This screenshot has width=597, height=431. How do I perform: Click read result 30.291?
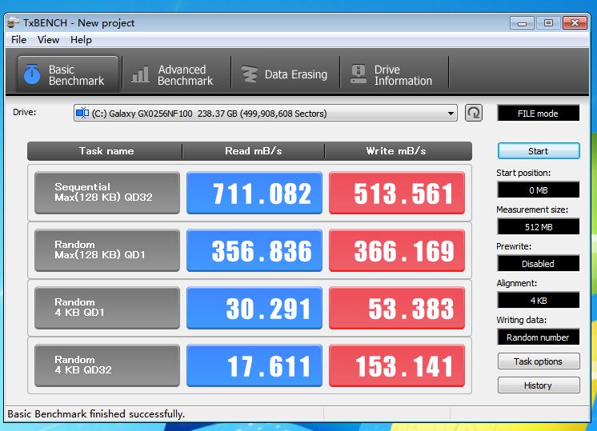(x=254, y=308)
